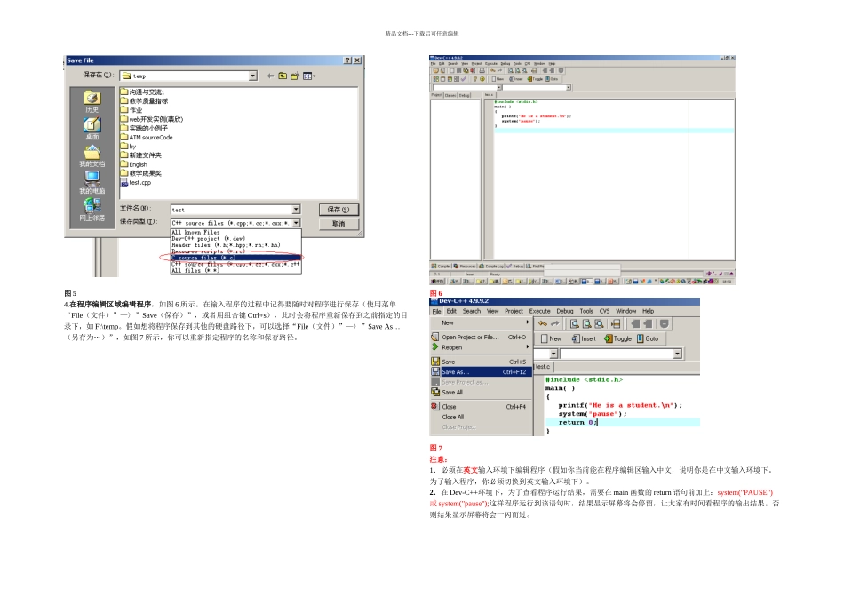Open My Documents shortcut in Save File sidebar
The image size is (844, 597).
92,156
